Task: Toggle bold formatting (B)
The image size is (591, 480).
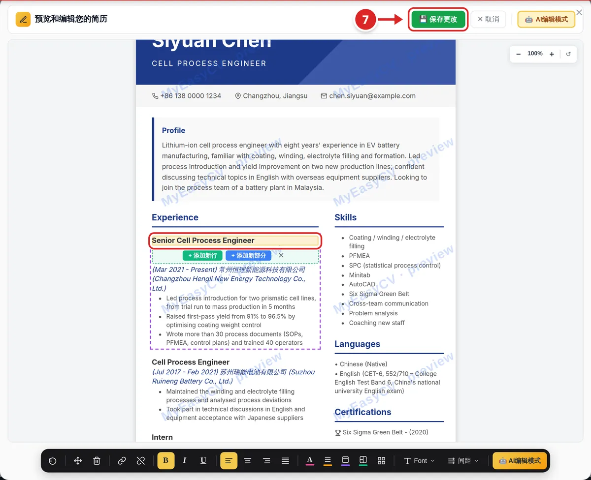Action: pyautogui.click(x=166, y=461)
